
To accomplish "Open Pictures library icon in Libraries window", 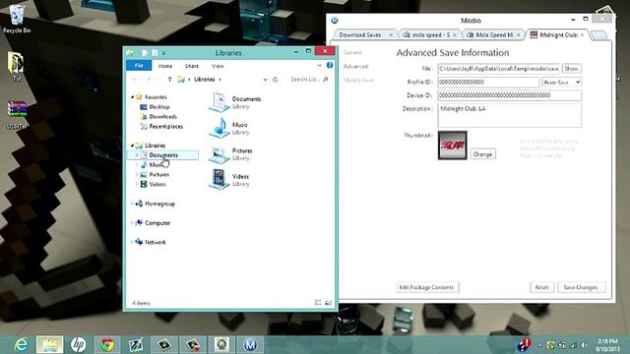I will click(x=219, y=154).
